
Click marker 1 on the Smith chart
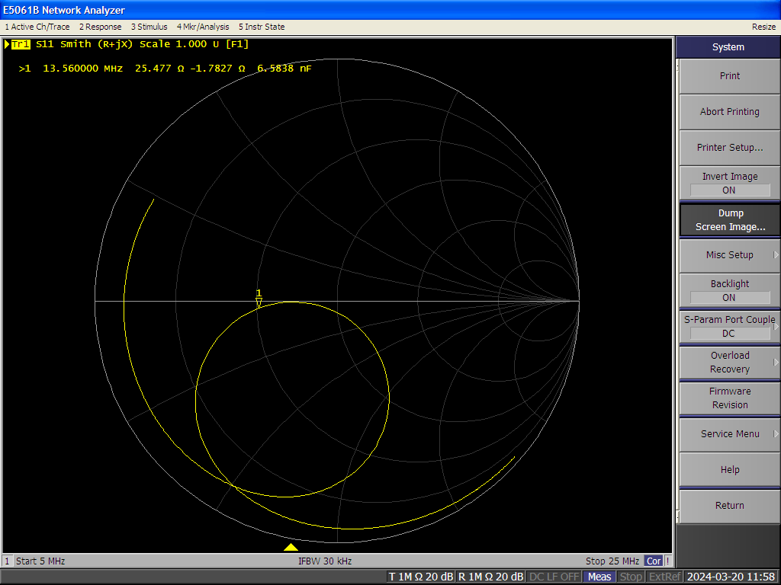click(259, 302)
